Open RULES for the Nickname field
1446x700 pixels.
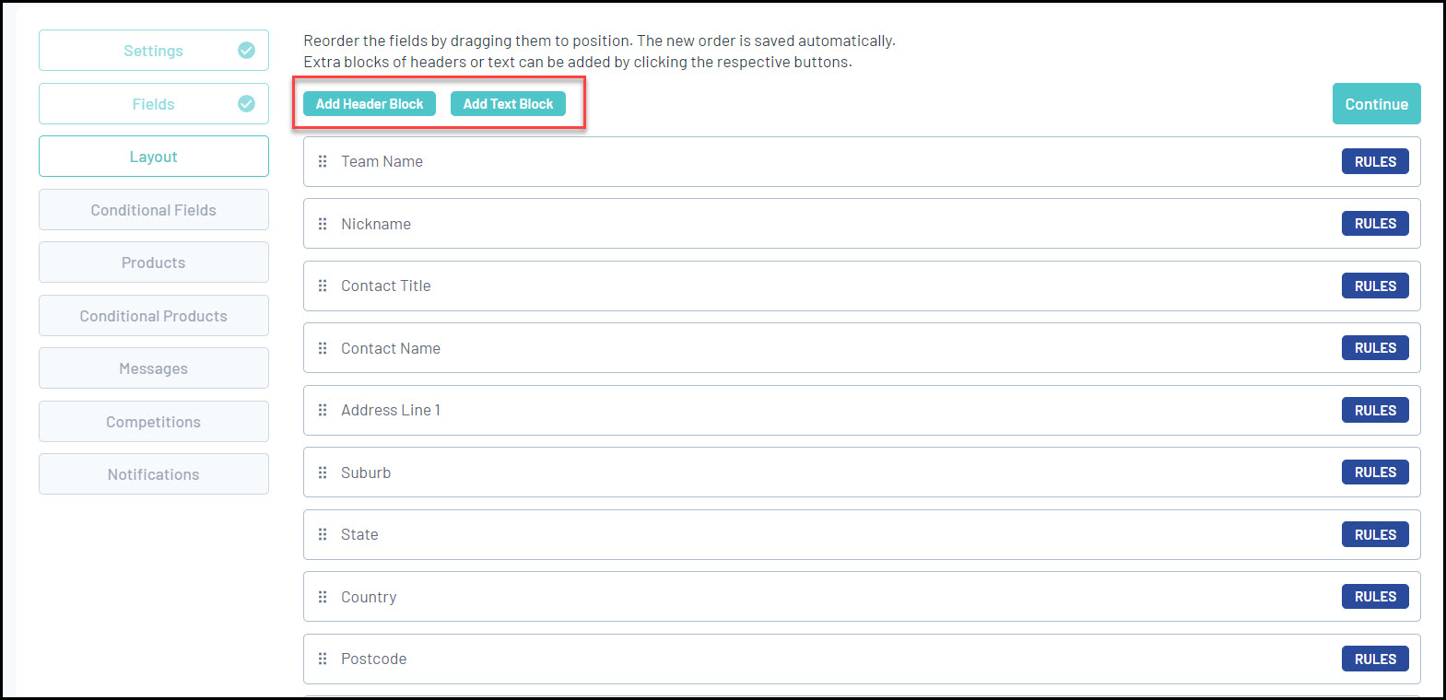pos(1375,224)
